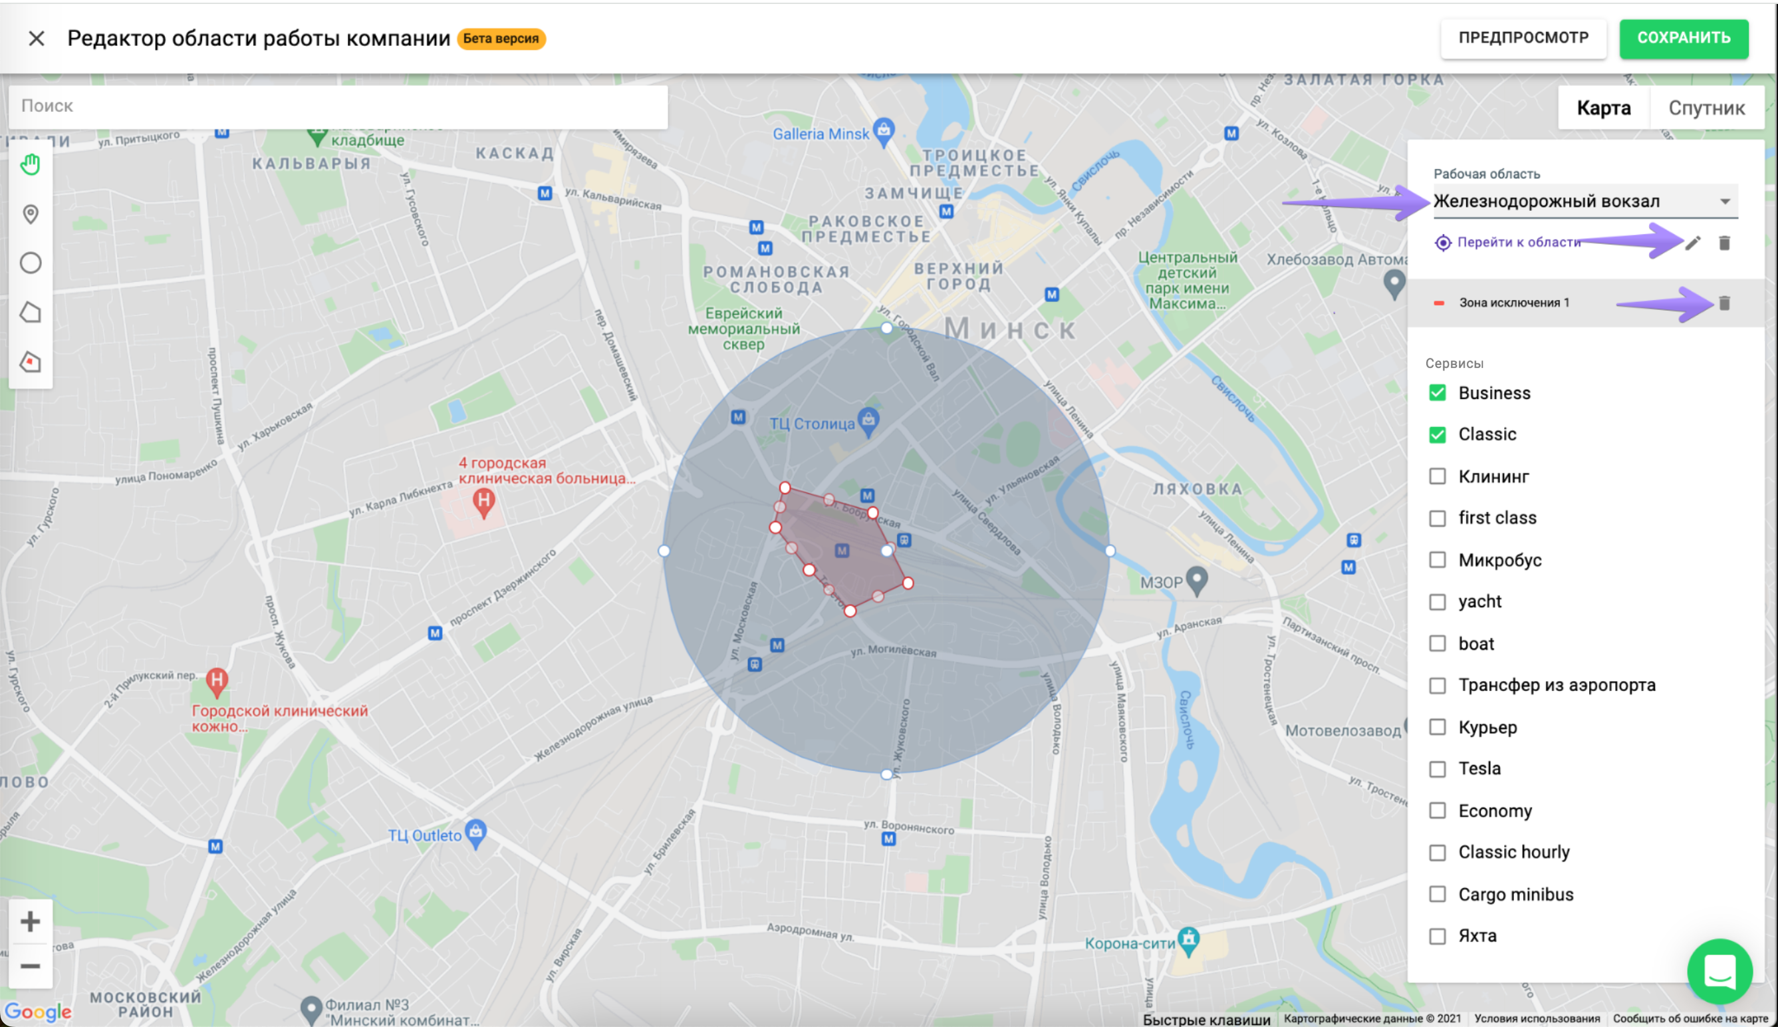Switch to Спутник map view

[1706, 108]
